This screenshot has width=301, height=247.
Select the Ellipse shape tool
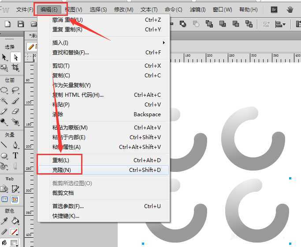(4, 156)
